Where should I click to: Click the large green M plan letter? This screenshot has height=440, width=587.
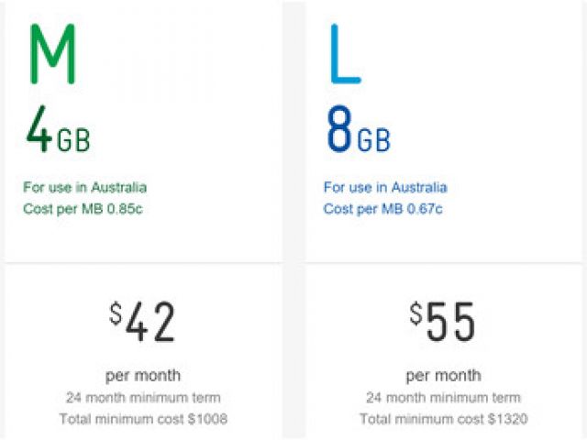51,53
